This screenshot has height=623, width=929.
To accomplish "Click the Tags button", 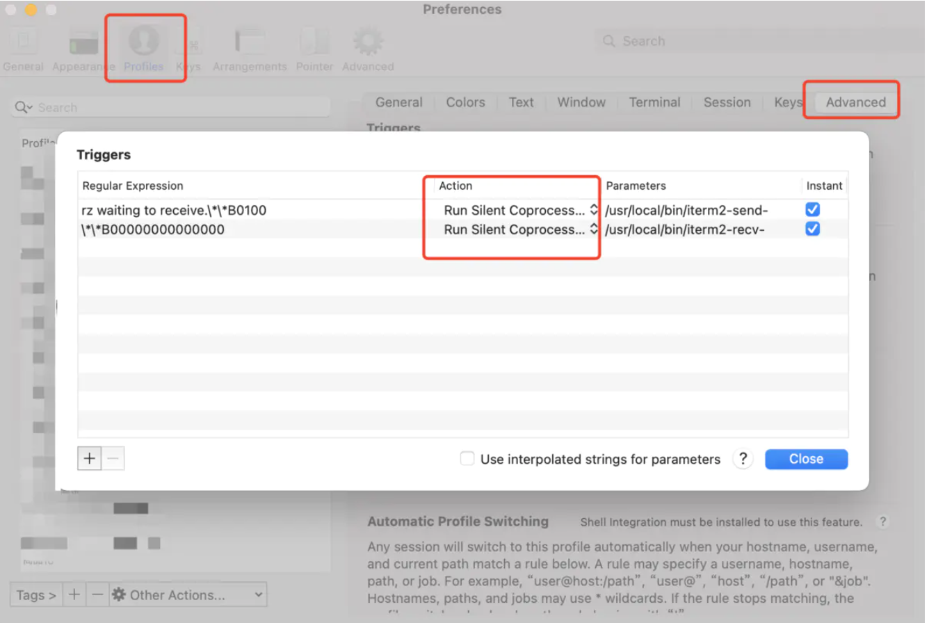I will [36, 595].
